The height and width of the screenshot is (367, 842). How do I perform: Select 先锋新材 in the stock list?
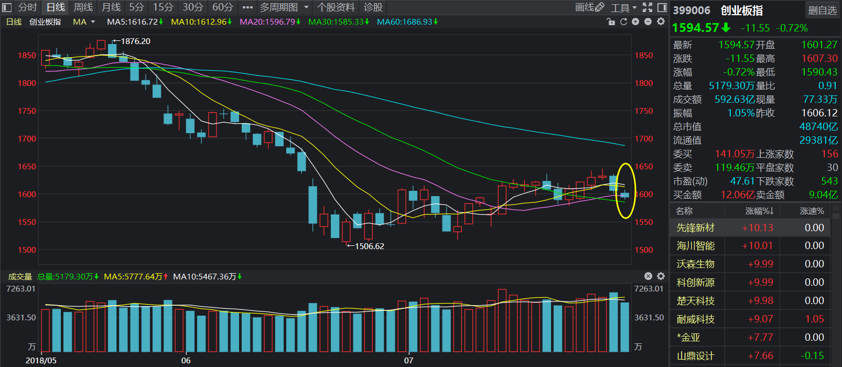click(x=695, y=228)
